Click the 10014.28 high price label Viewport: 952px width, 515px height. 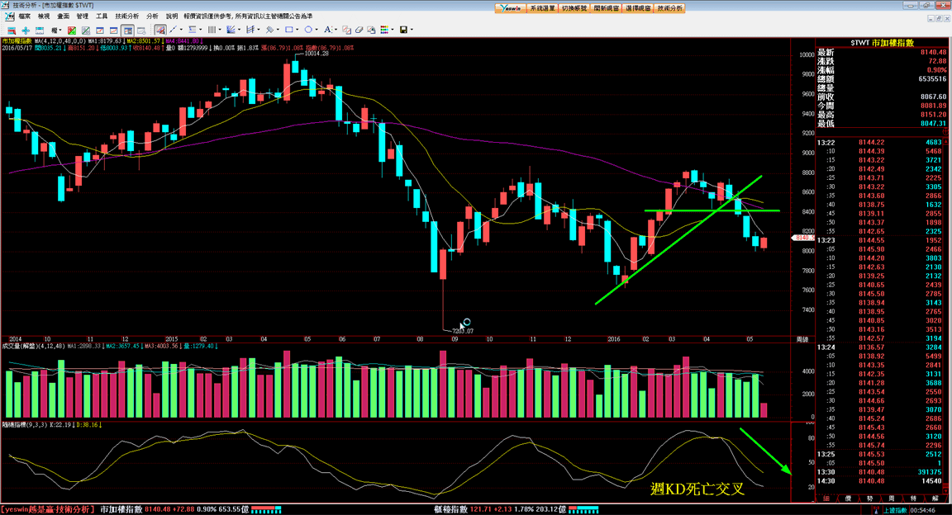tap(317, 54)
